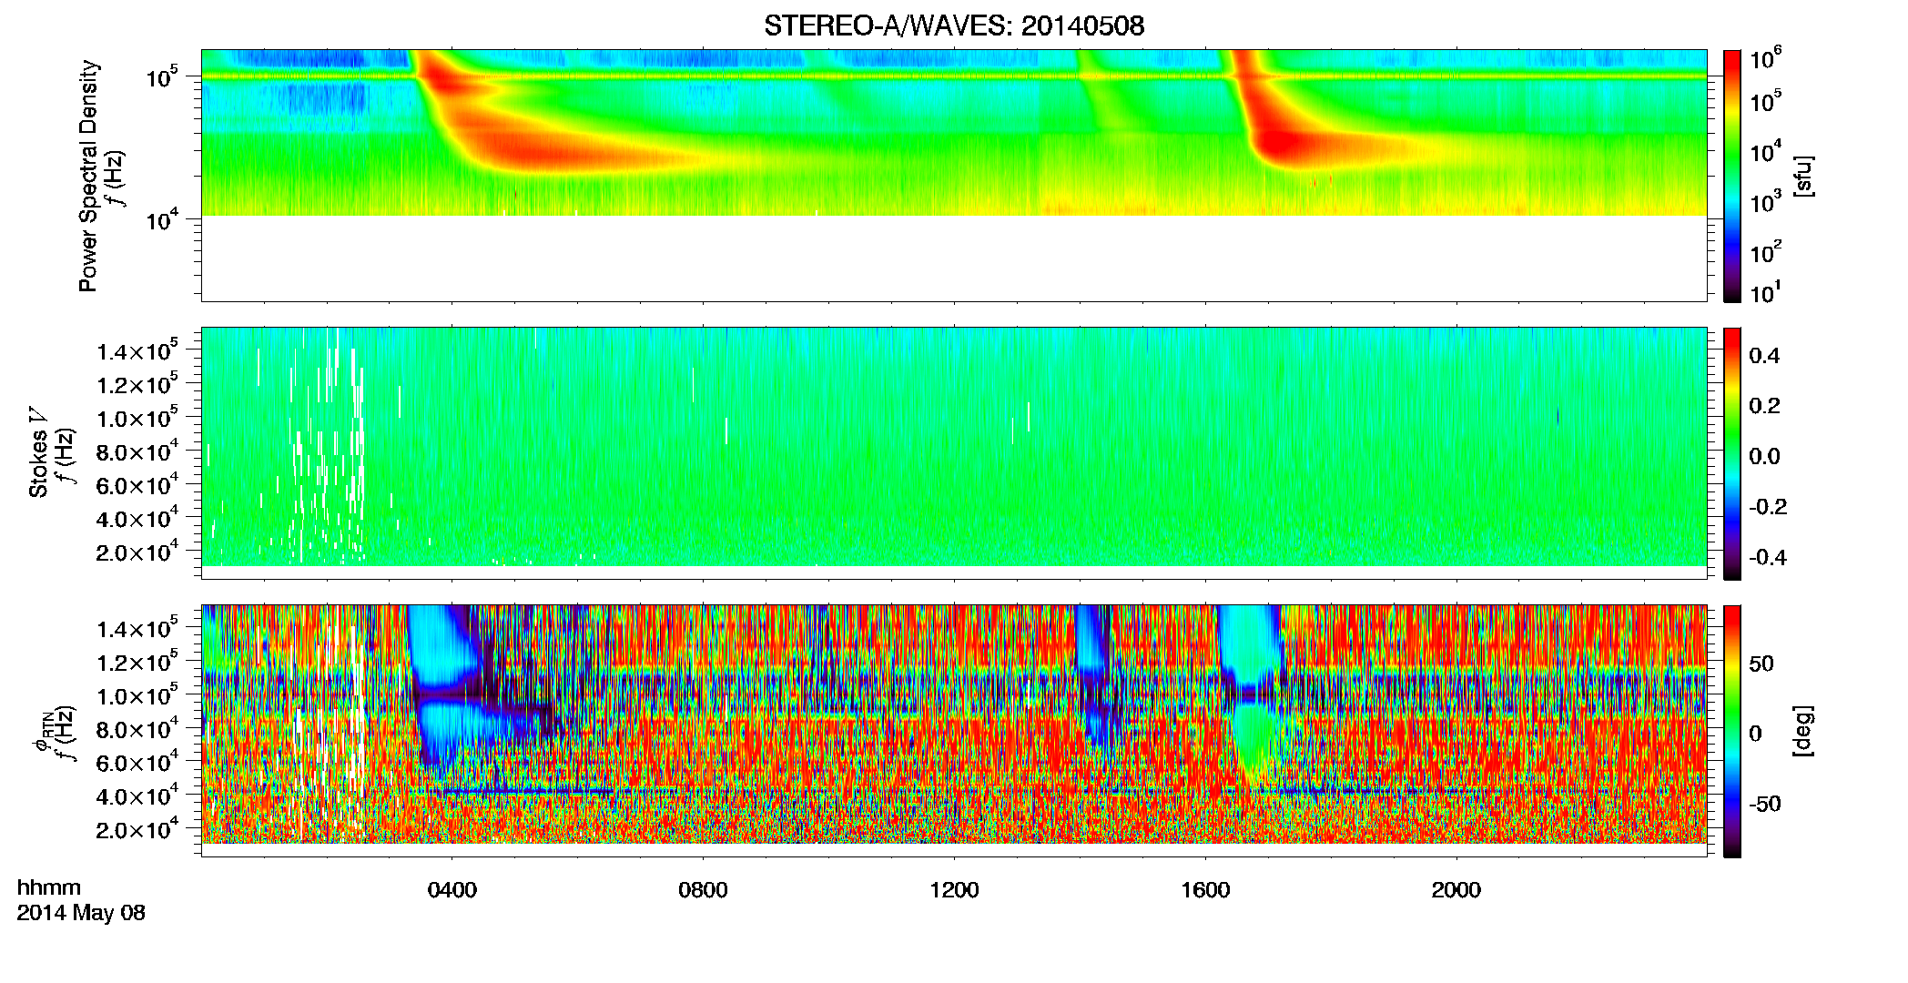Click the 1.4×10^5 tick in Stokes V panel
This screenshot has width=1908, height=983.
[x=137, y=351]
